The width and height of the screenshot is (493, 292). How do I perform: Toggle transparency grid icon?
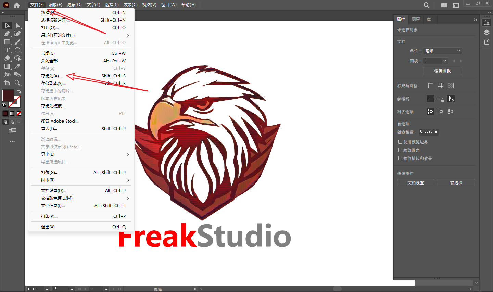click(451, 86)
